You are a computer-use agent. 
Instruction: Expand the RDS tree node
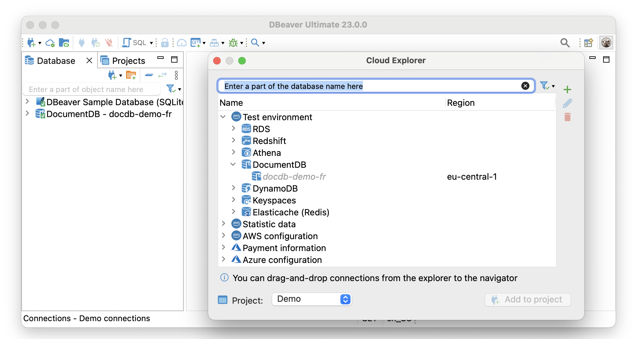click(x=234, y=128)
